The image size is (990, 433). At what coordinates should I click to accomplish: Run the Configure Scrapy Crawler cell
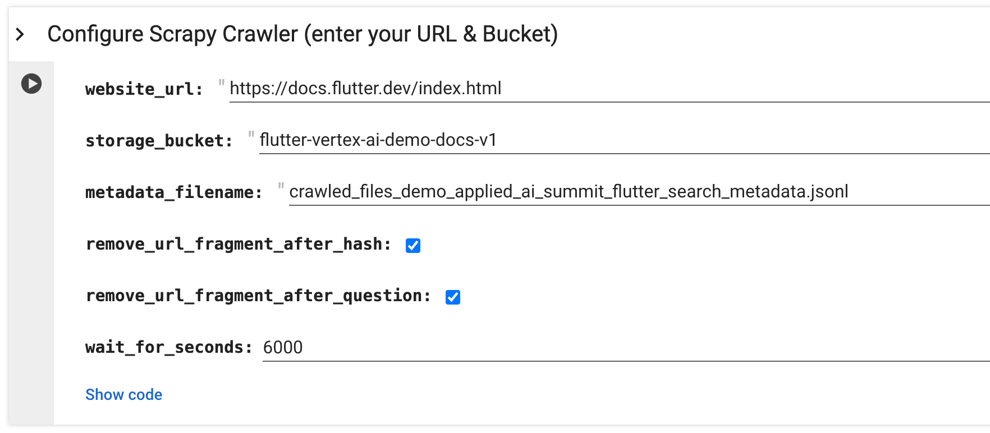[x=31, y=84]
